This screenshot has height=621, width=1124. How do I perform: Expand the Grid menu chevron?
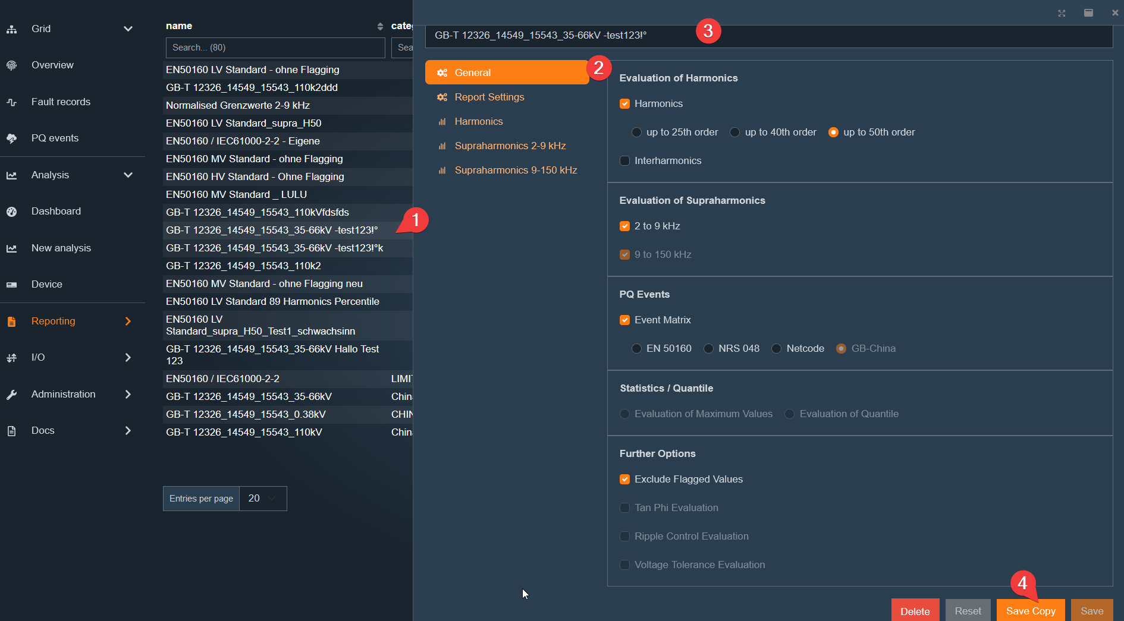(x=128, y=29)
